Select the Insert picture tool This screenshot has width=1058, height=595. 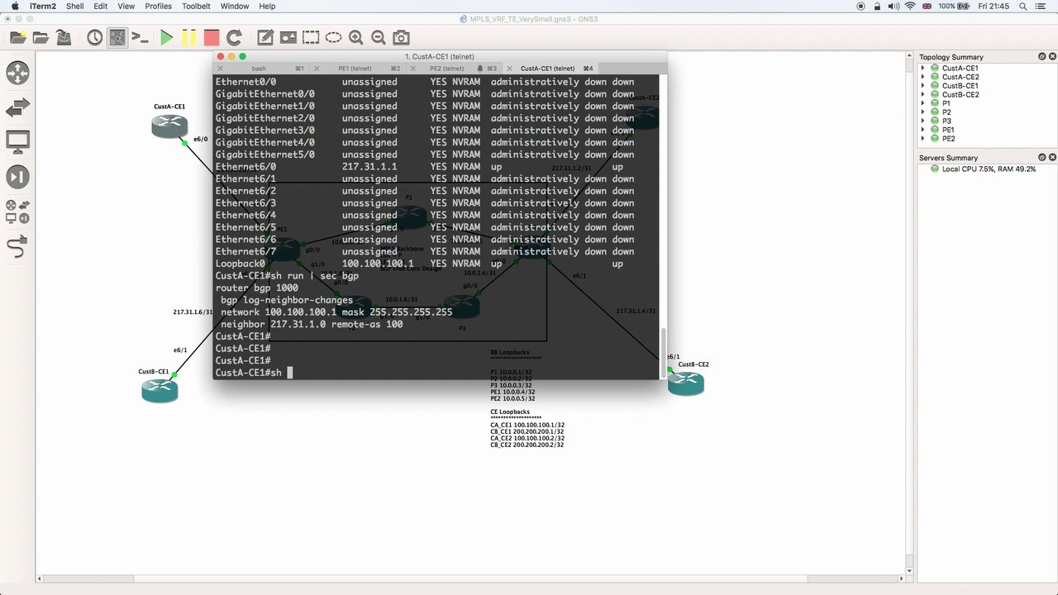[x=288, y=37]
